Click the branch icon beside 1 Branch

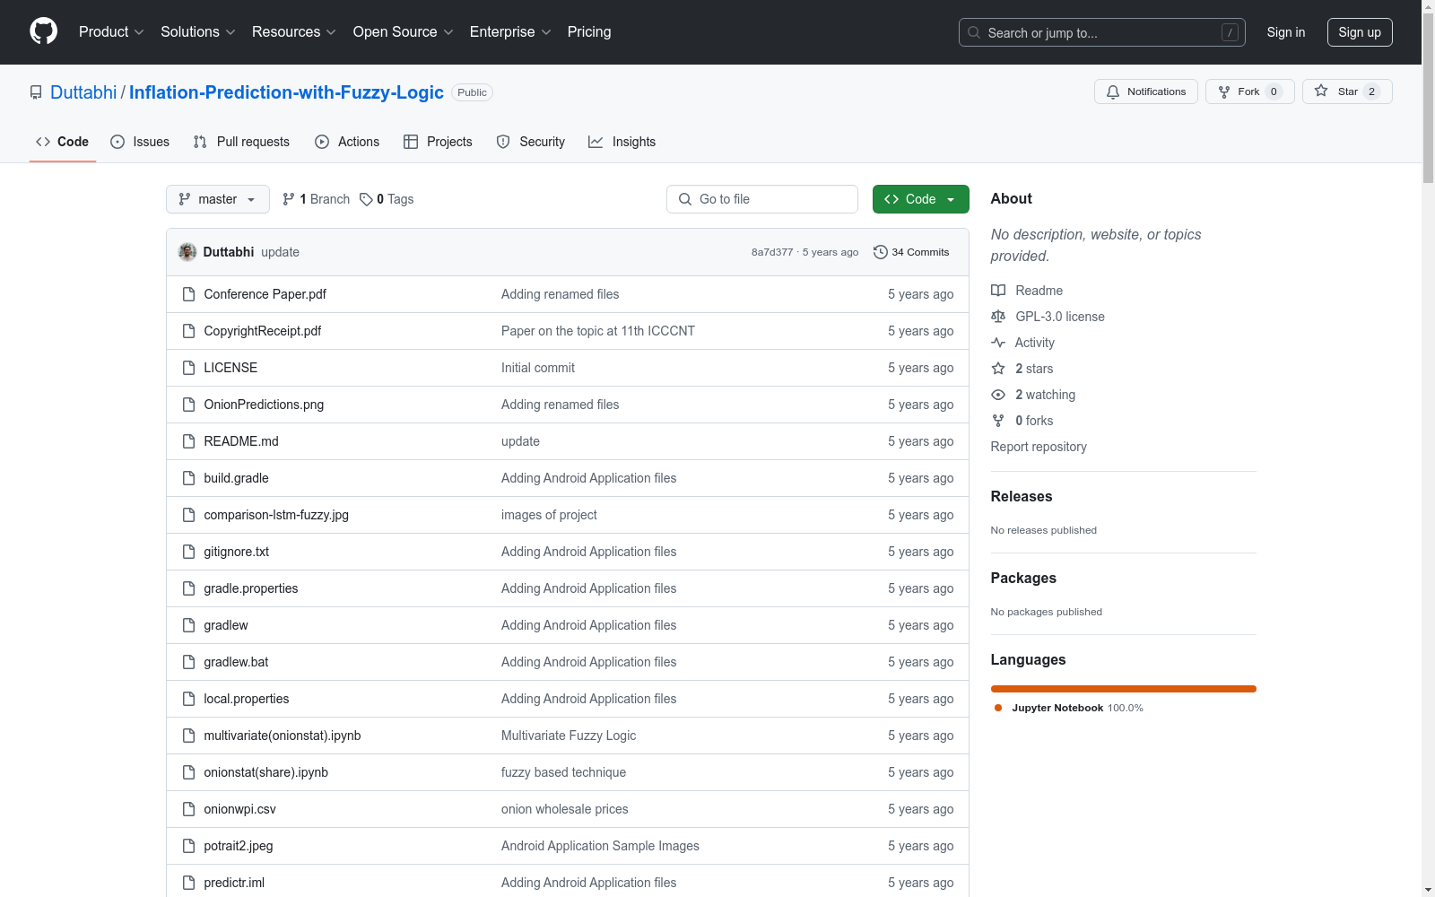pyautogui.click(x=289, y=199)
